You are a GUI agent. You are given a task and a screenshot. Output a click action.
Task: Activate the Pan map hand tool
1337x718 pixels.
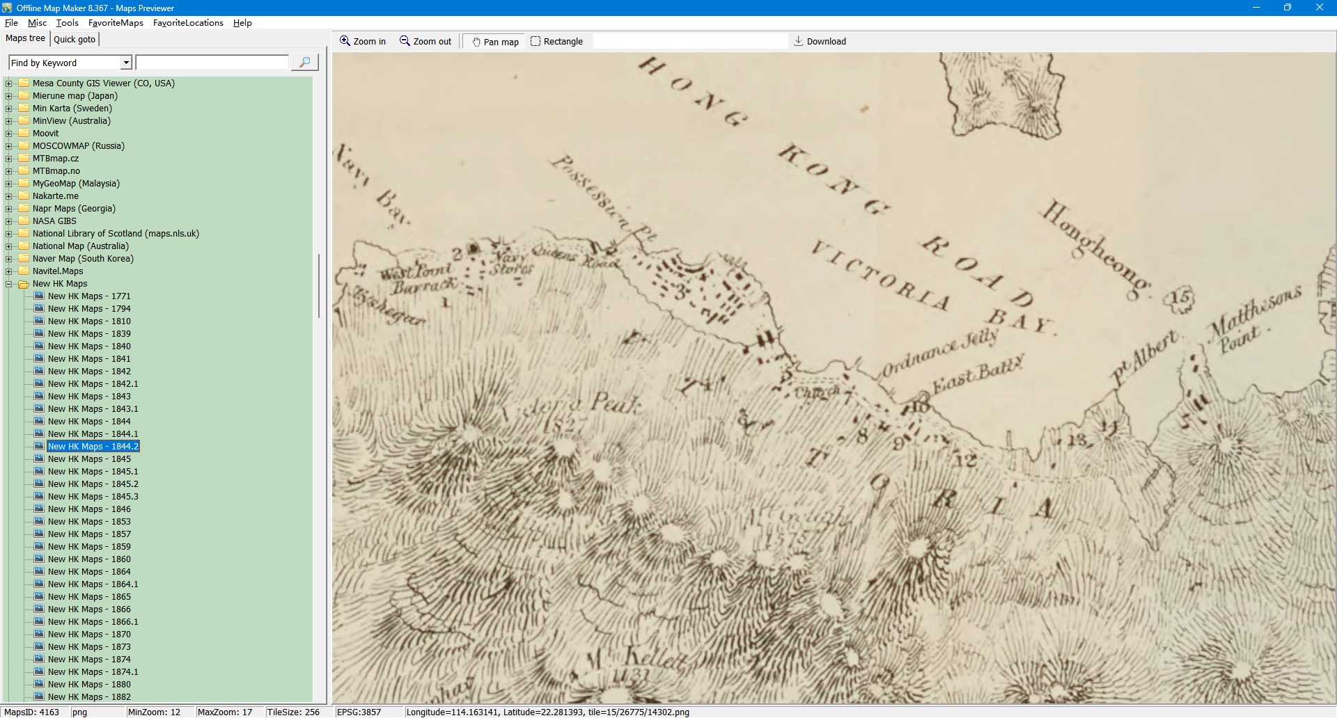click(477, 42)
